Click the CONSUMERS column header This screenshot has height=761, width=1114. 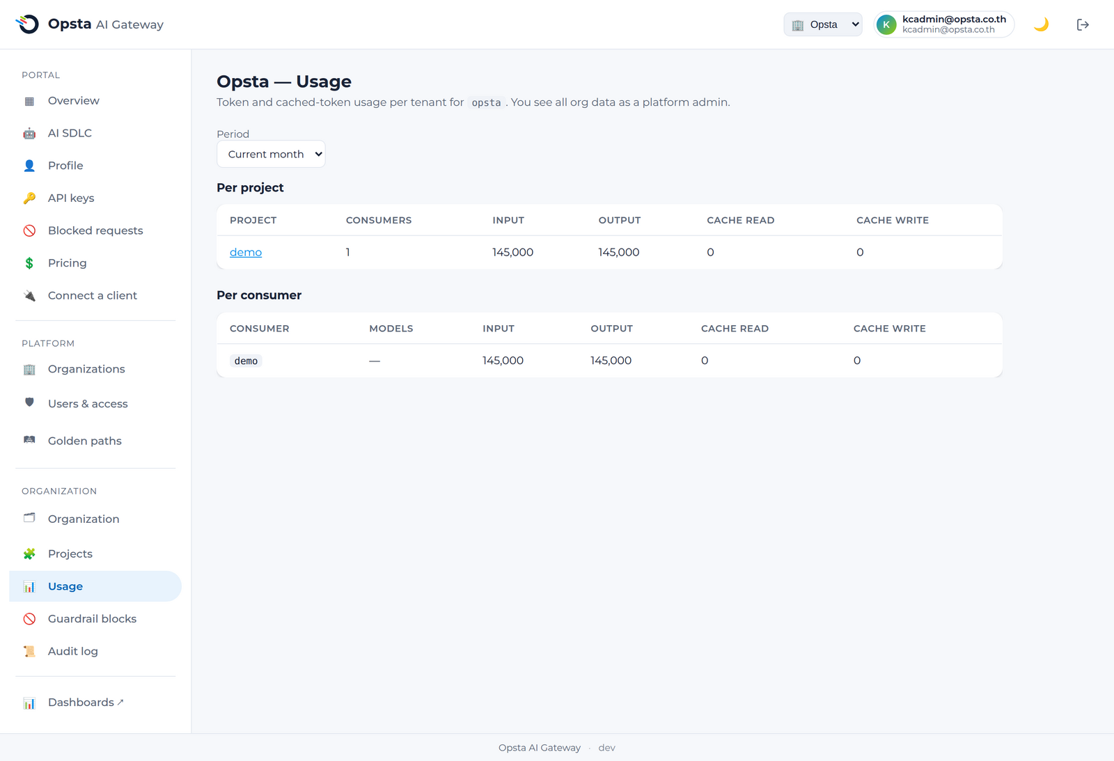(x=379, y=220)
